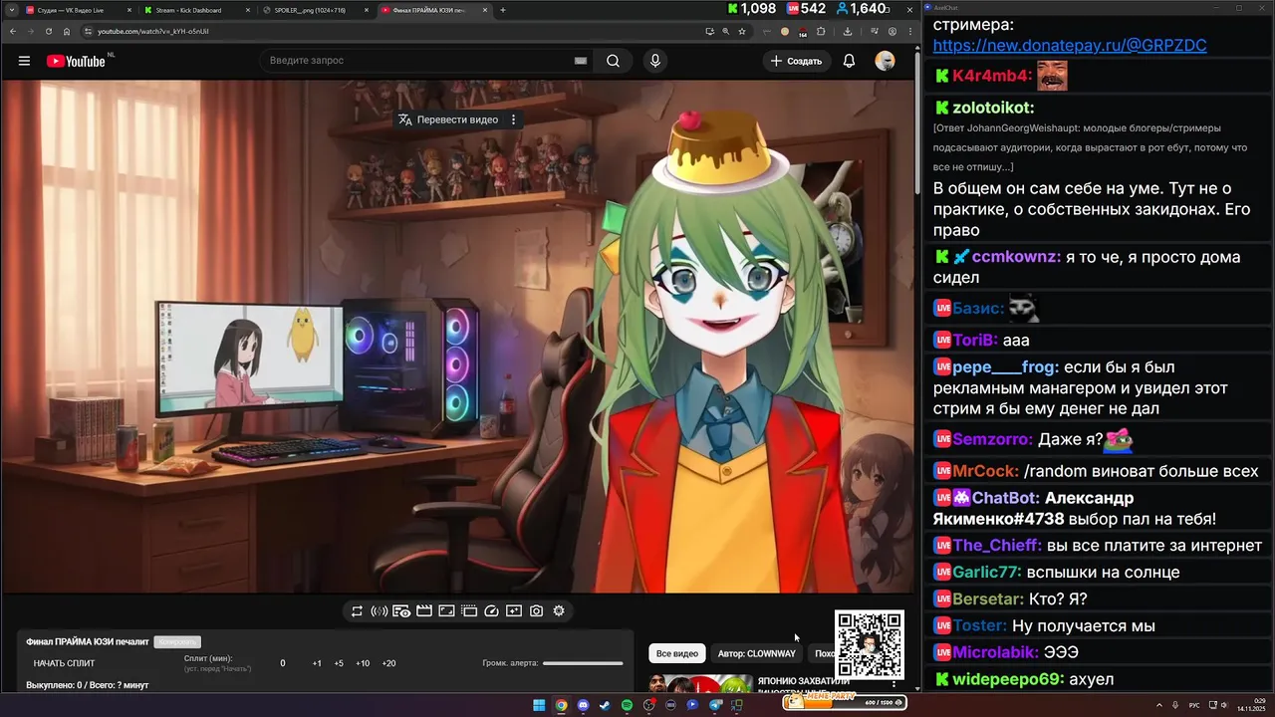This screenshot has width=1275, height=717.
Task: Open the YouTube hamburger guide menu
Action: coord(24,61)
